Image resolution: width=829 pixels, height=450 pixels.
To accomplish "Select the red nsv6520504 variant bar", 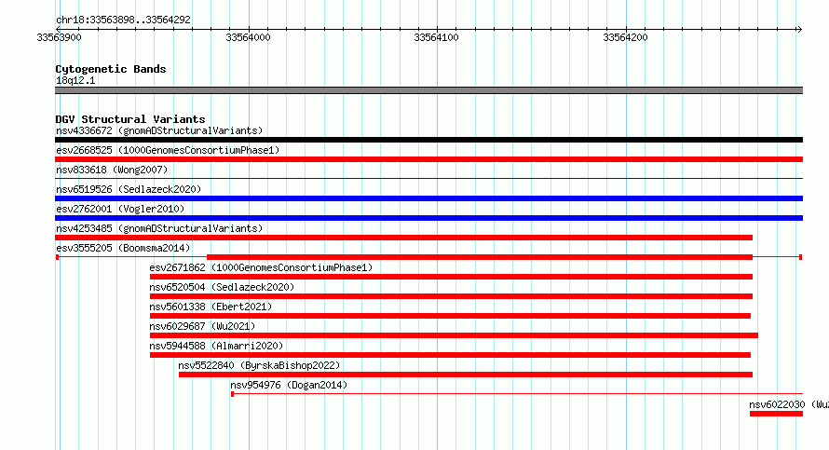I will point(451,296).
